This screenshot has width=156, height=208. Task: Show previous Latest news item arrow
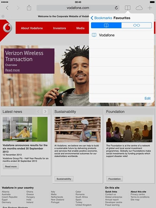[x=38, y=111]
